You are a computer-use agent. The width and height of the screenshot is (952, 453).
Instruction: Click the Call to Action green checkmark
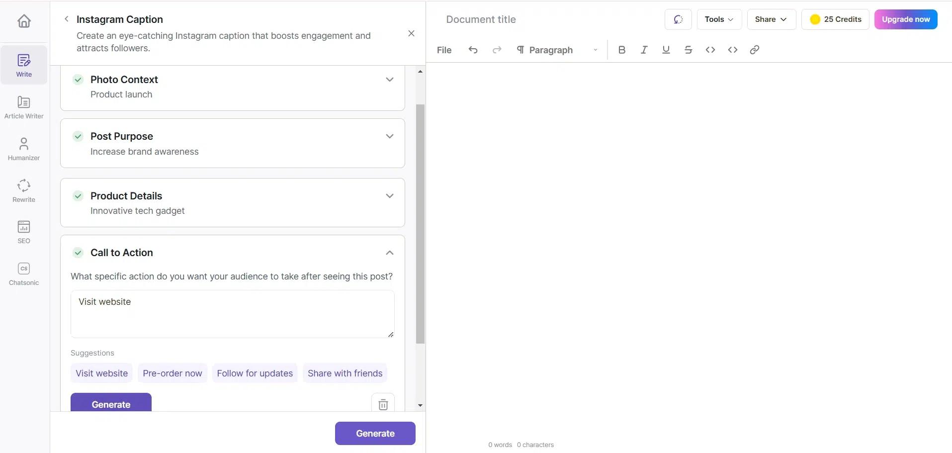78,253
